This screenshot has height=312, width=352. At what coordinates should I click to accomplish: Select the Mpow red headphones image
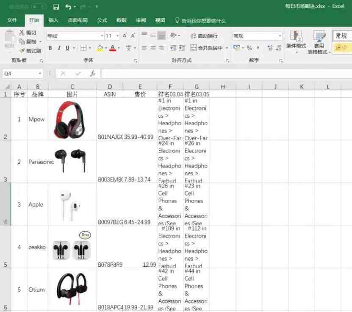(69, 119)
